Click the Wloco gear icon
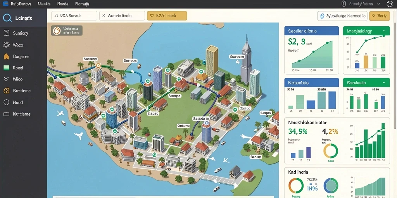 click(6, 45)
